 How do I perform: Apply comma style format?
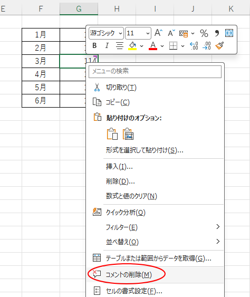217,33
